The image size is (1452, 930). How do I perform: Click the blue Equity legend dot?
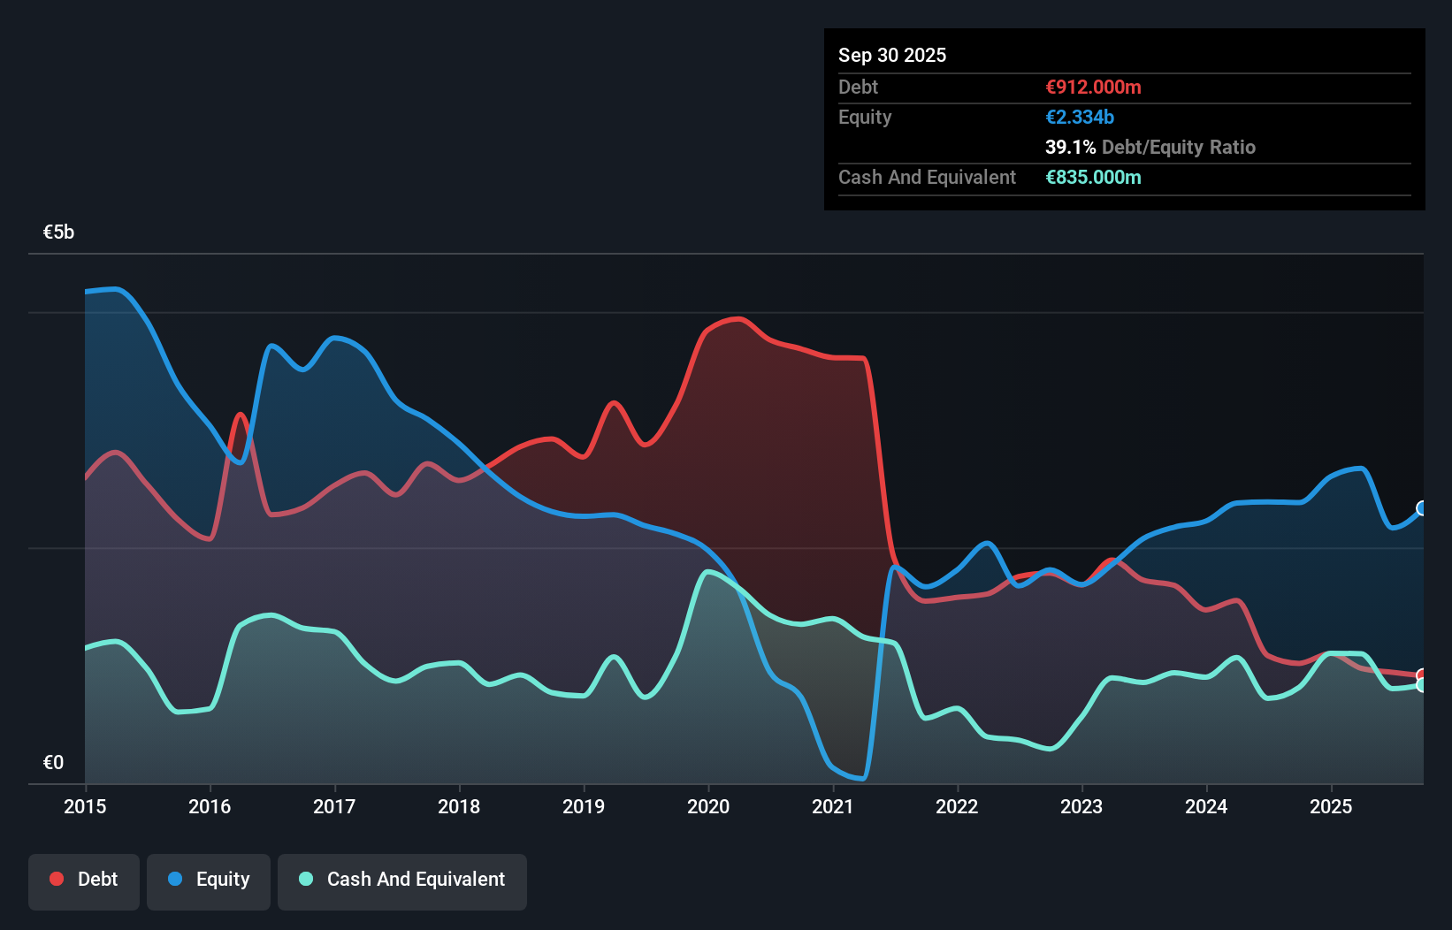tap(175, 879)
